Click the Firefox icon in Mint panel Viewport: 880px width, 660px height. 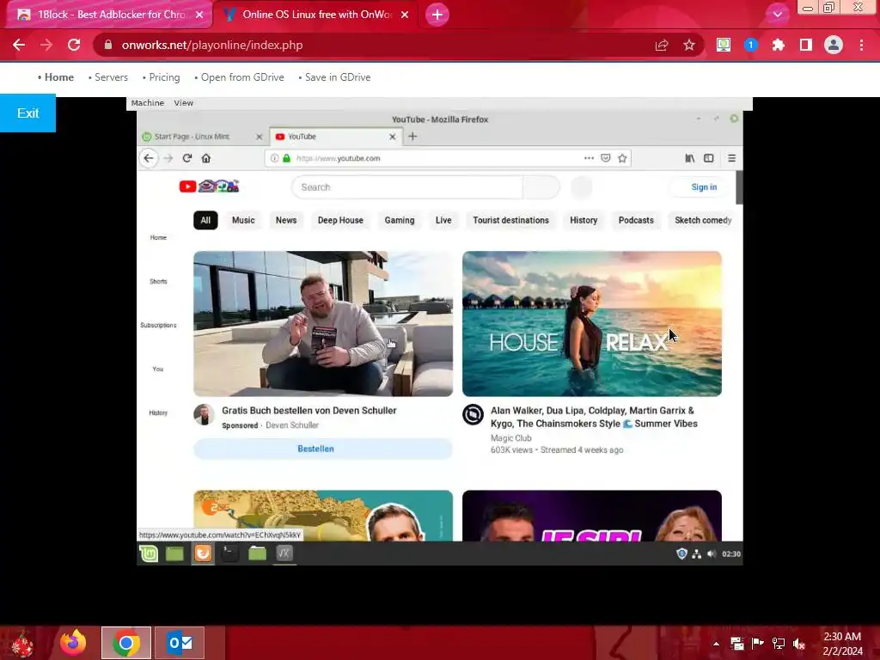coord(203,554)
